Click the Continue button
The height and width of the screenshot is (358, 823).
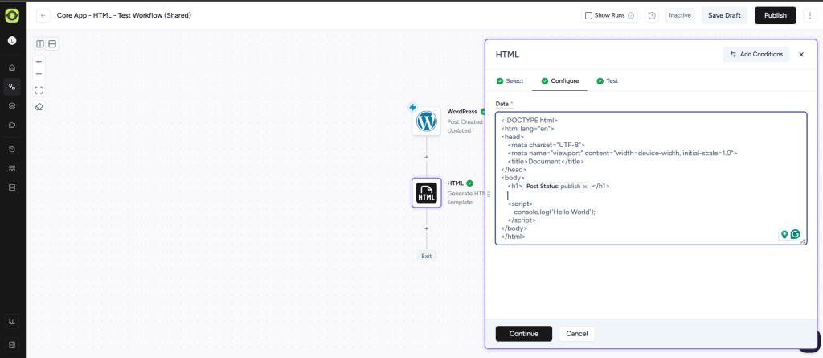[523, 334]
